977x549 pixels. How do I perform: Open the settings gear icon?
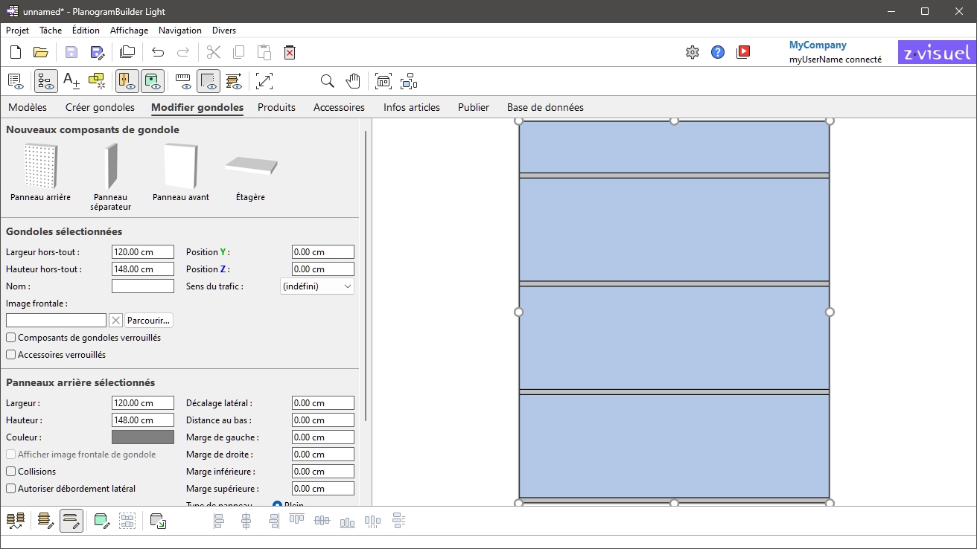coord(693,52)
